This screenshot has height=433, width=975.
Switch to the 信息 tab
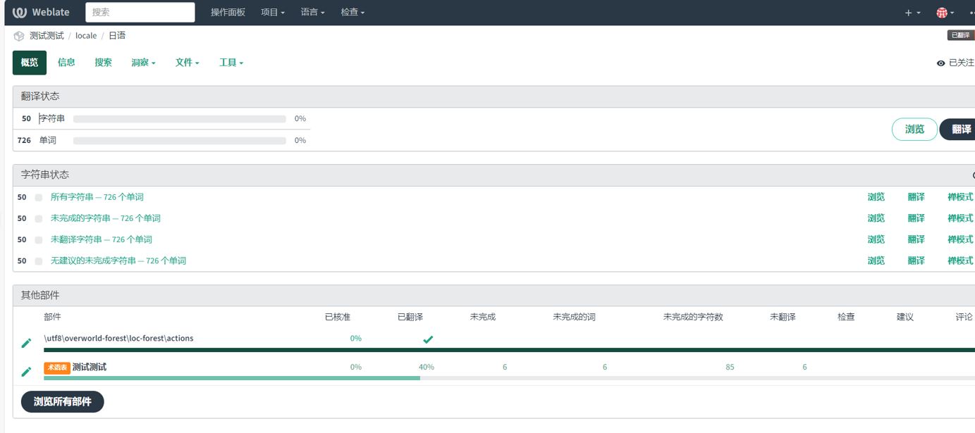click(x=66, y=63)
